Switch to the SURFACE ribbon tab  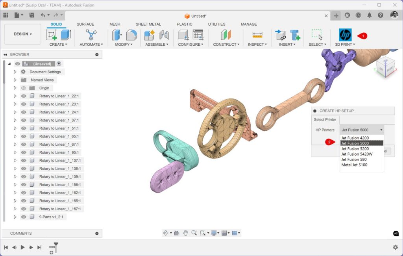tap(85, 24)
